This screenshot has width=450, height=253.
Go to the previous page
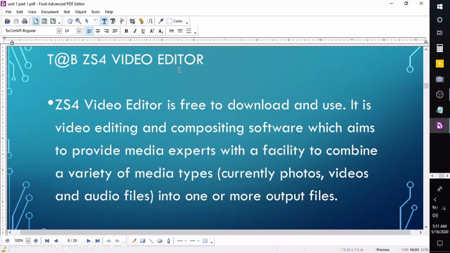pyautogui.click(x=56, y=241)
